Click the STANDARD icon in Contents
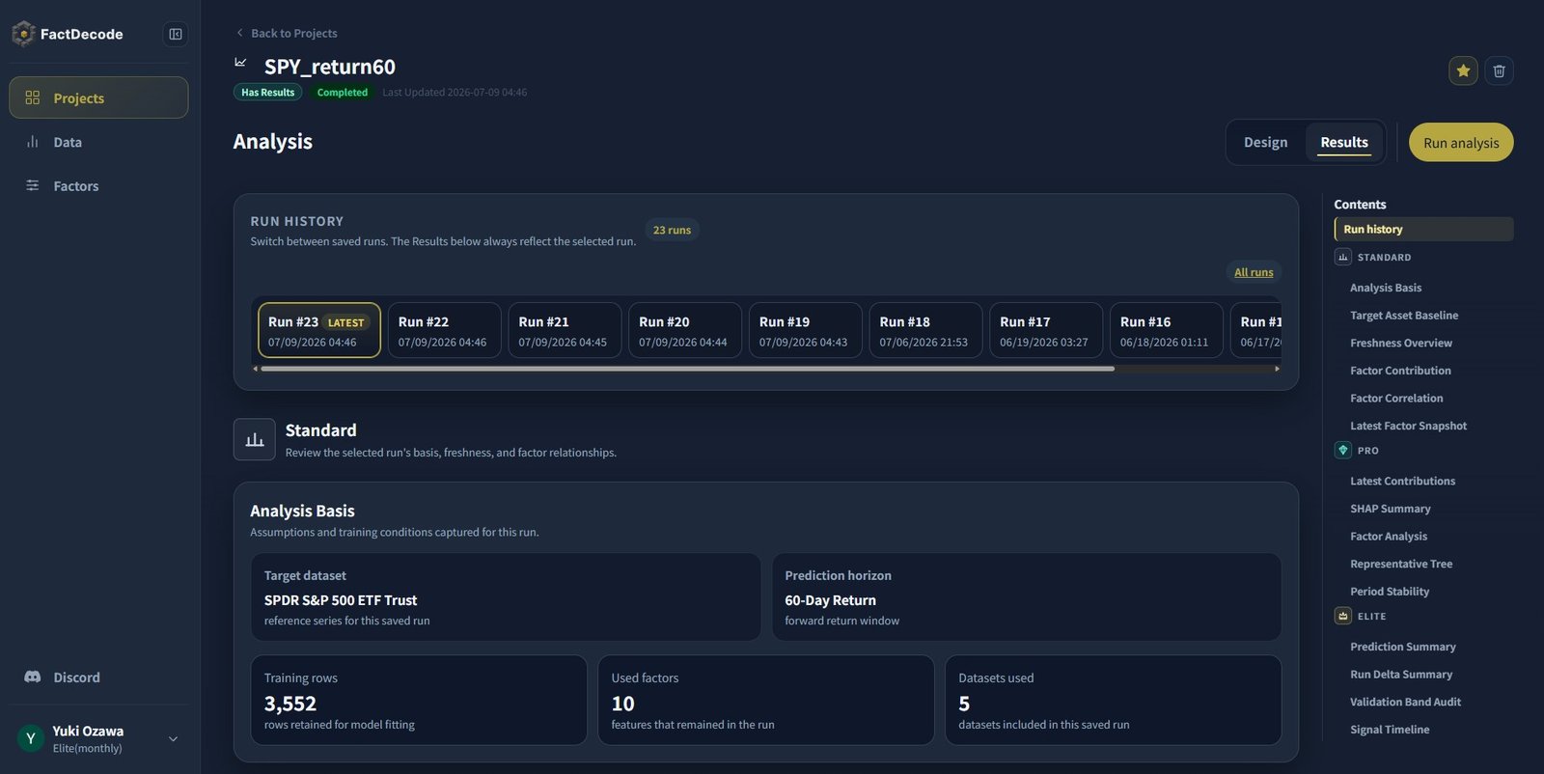 (x=1342, y=257)
